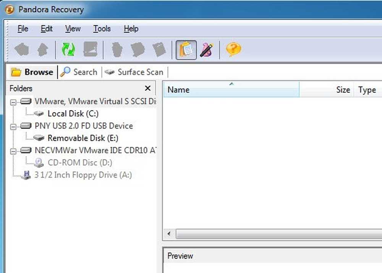Sort file list by Size column
This screenshot has height=273, width=382.
(327, 89)
